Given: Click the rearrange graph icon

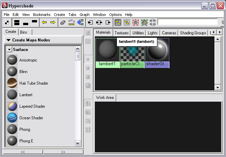Looking at the screenshot, I should 71,22.
